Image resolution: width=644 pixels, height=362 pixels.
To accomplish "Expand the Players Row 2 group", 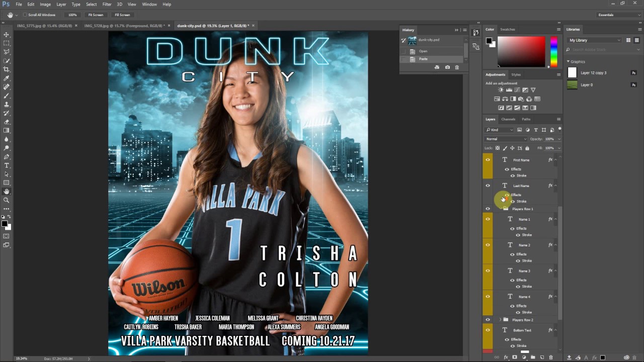I will (500, 320).
